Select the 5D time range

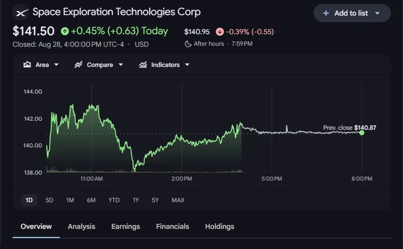(49, 200)
